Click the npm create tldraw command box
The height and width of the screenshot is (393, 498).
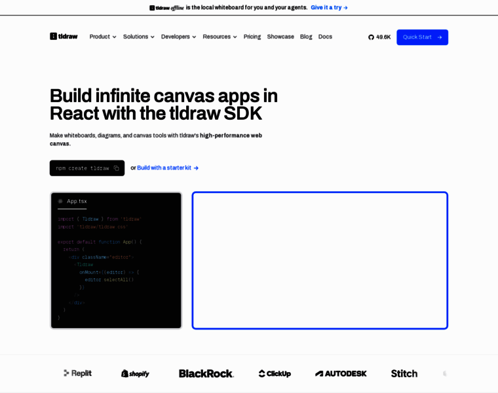(87, 168)
